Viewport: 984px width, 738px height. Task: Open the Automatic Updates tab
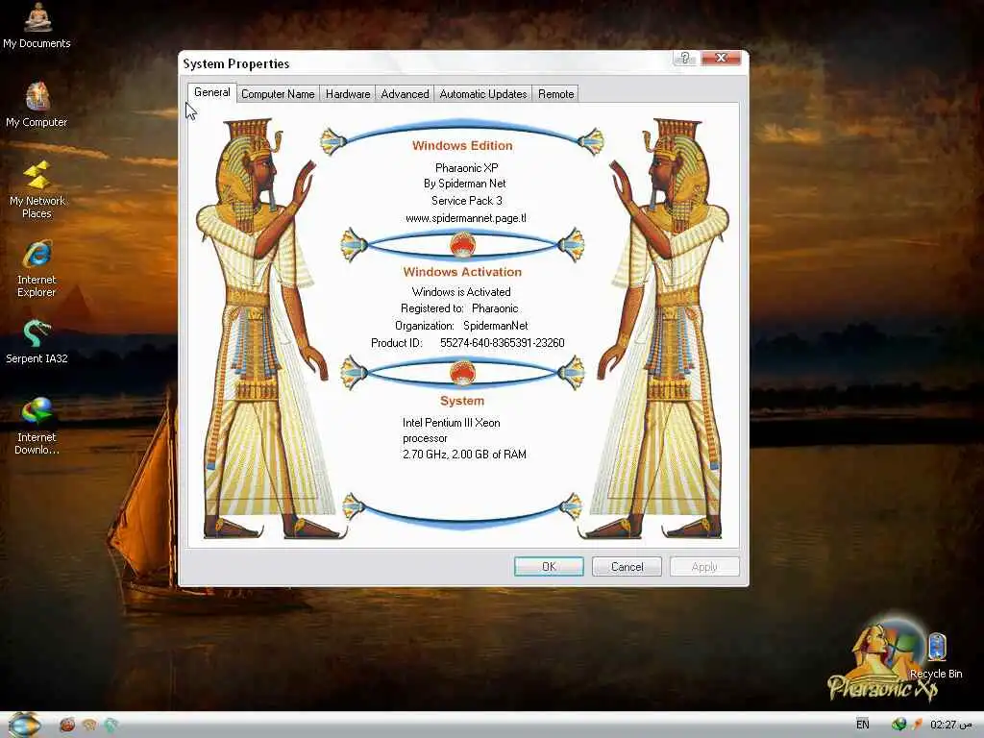(483, 93)
